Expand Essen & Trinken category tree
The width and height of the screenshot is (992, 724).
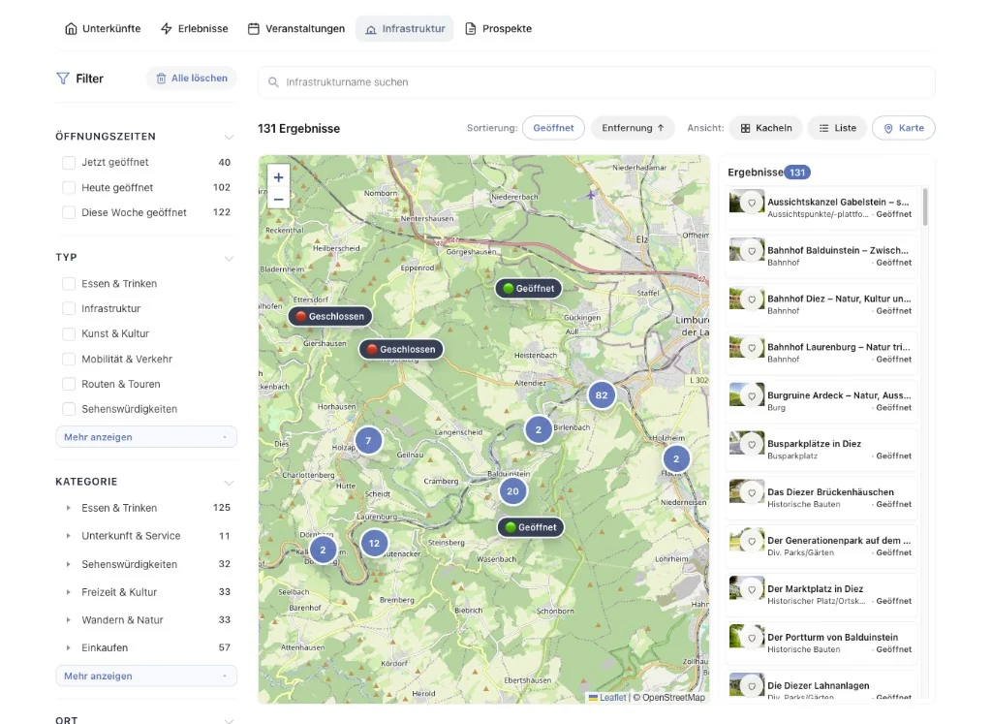pyautogui.click(x=69, y=508)
